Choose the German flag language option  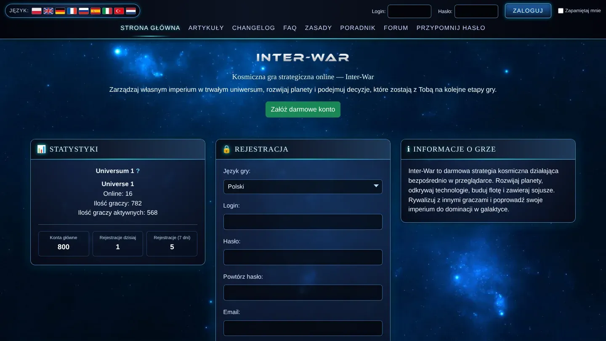(x=60, y=11)
